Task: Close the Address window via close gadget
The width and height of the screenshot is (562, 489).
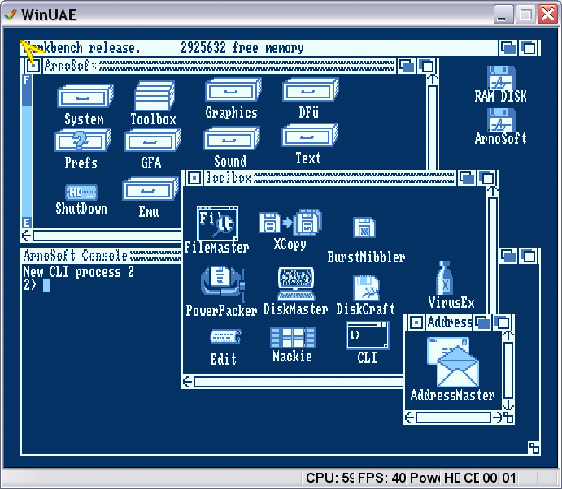Action: (x=416, y=322)
